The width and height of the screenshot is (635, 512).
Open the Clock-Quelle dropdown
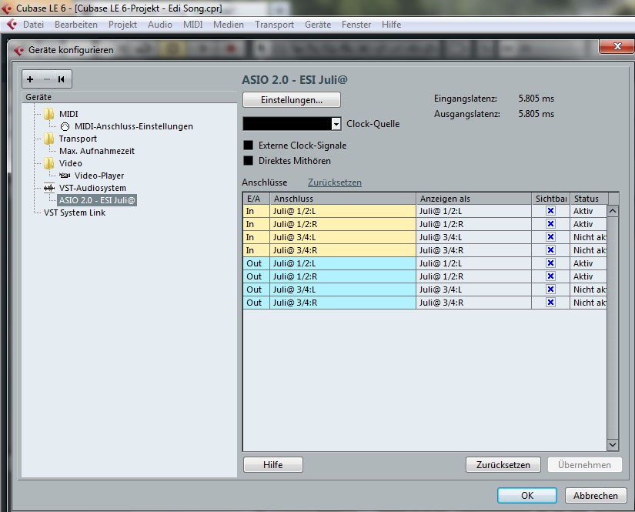click(336, 124)
